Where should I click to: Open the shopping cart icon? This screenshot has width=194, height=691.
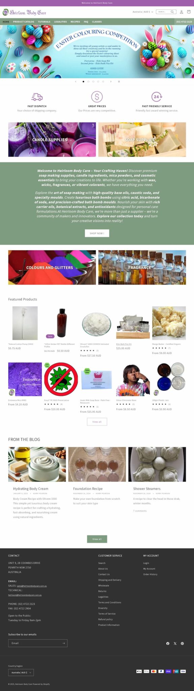[189, 12]
